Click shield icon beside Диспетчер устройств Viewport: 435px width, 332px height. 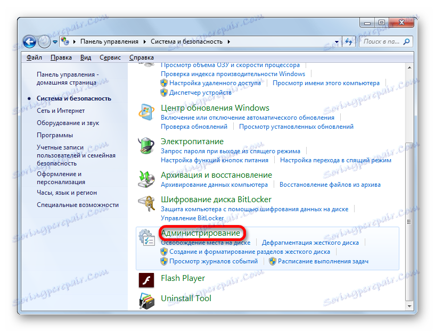click(164, 93)
